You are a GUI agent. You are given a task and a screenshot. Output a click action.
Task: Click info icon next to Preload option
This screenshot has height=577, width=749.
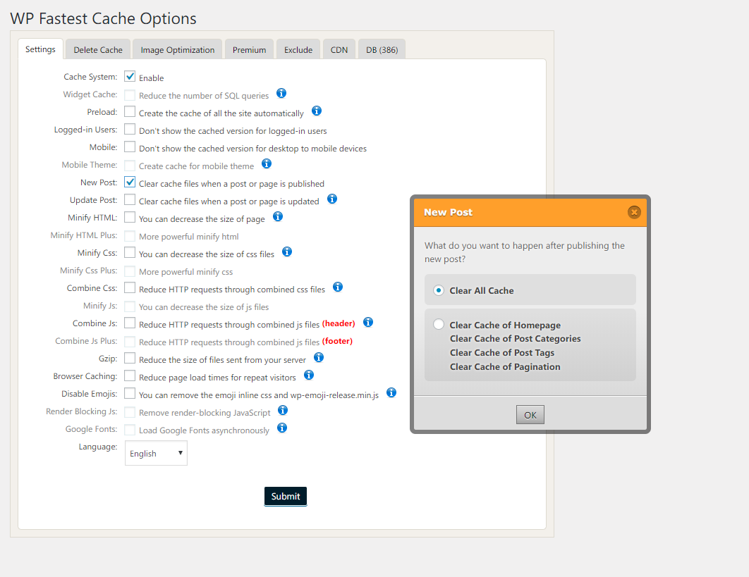point(316,111)
